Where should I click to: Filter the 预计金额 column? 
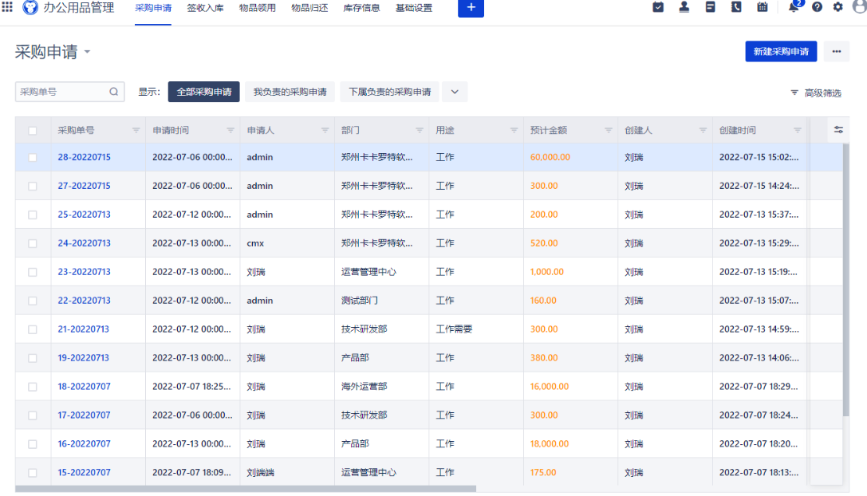pyautogui.click(x=609, y=131)
